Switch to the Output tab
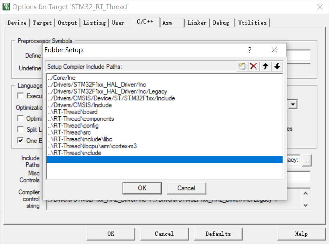The height and width of the screenshot is (244, 329). click(67, 23)
